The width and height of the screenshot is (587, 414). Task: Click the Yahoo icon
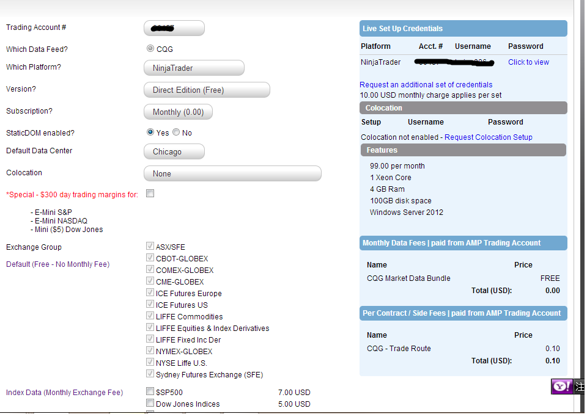click(x=562, y=387)
